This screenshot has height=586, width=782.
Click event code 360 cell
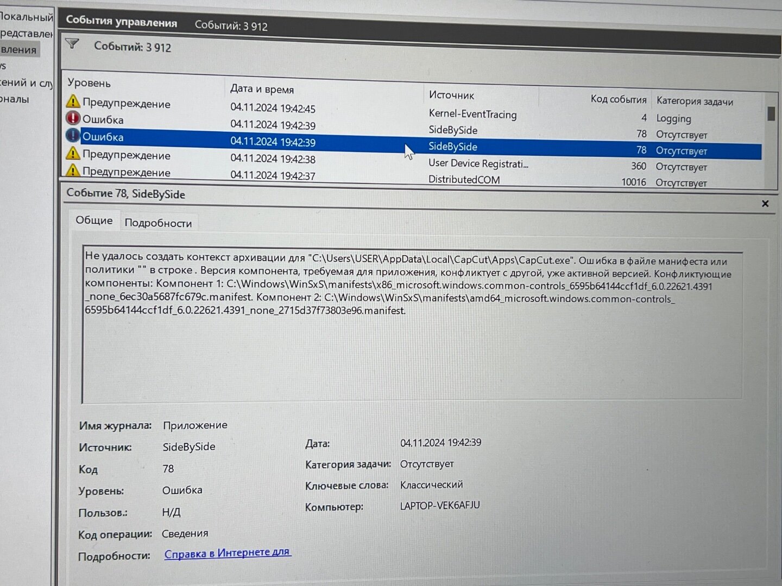point(639,166)
